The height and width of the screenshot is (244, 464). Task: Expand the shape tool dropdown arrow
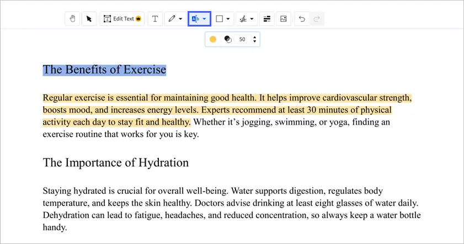pyautogui.click(x=228, y=19)
